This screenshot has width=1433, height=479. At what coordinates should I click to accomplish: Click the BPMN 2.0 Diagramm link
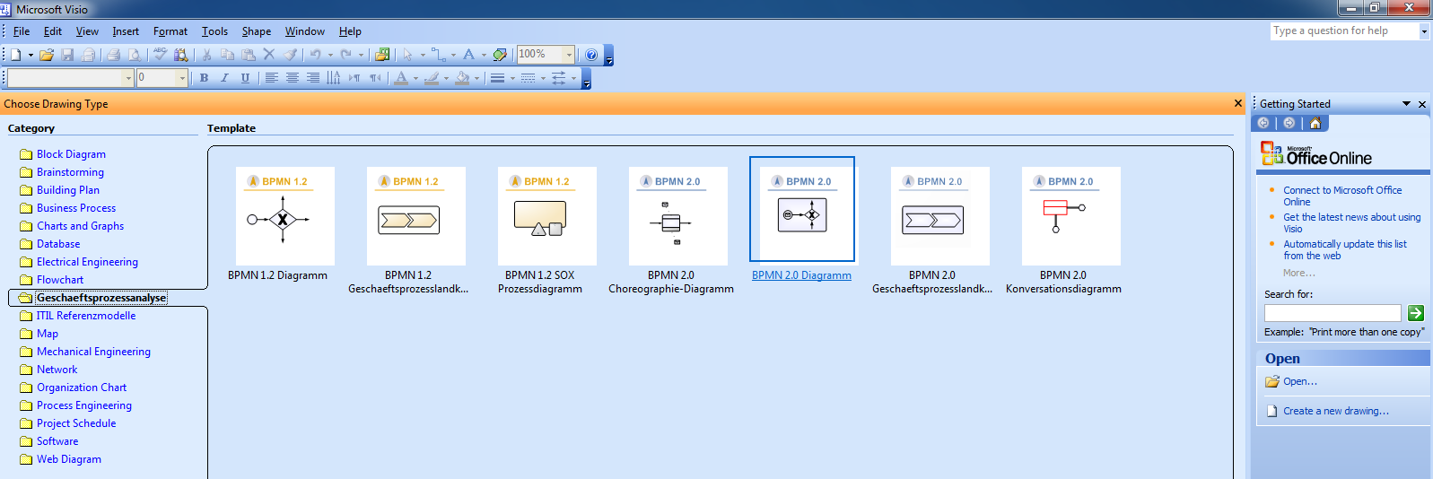pyautogui.click(x=801, y=275)
